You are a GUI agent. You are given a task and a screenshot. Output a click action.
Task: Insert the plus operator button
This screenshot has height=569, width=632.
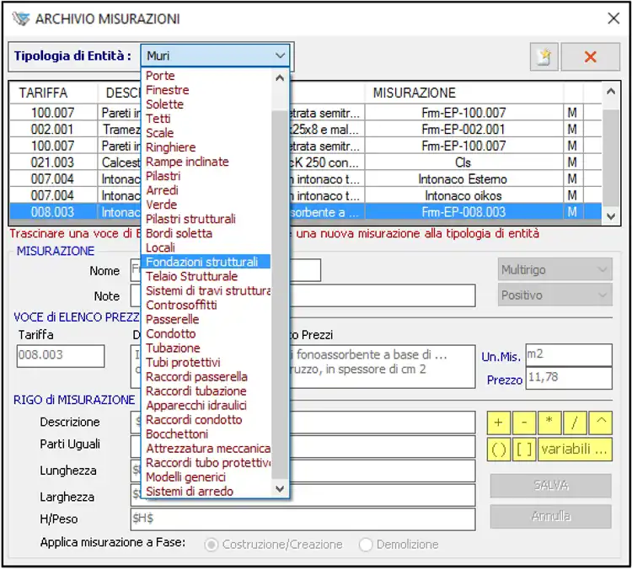click(499, 423)
